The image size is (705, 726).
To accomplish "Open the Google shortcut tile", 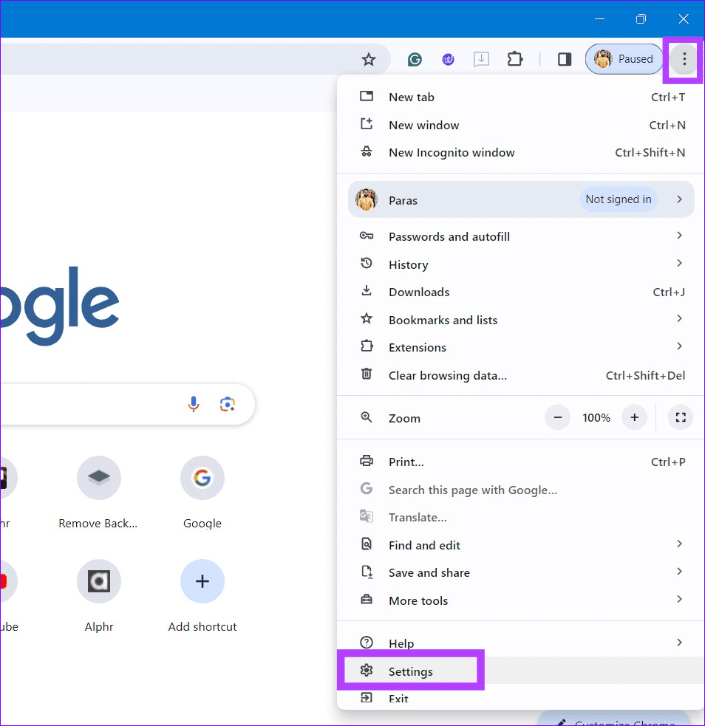I will point(202,493).
